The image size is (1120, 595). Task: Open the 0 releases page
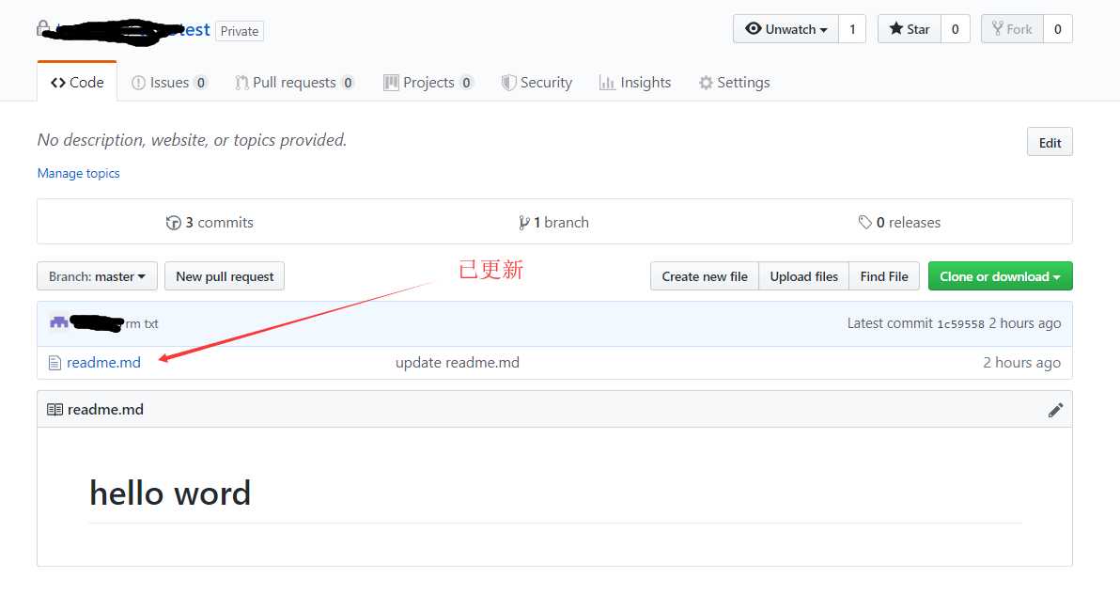point(899,222)
